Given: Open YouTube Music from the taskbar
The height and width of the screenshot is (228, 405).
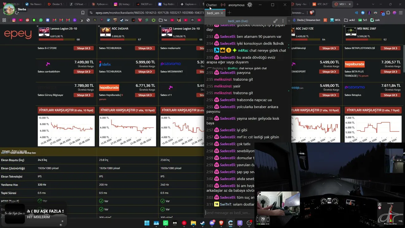Looking at the screenshot, I should (184, 223).
